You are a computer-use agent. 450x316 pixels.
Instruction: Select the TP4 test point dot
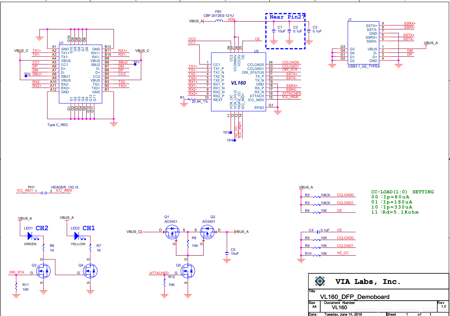click(235, 140)
